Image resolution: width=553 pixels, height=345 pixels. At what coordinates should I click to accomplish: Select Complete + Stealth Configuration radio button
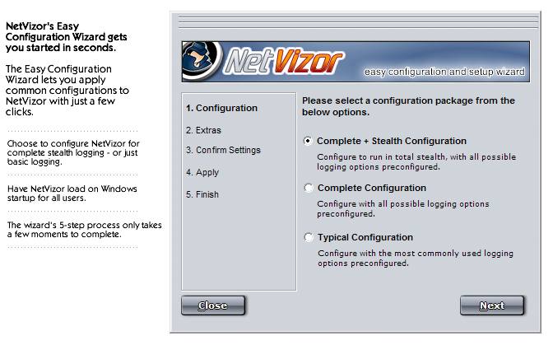308,141
